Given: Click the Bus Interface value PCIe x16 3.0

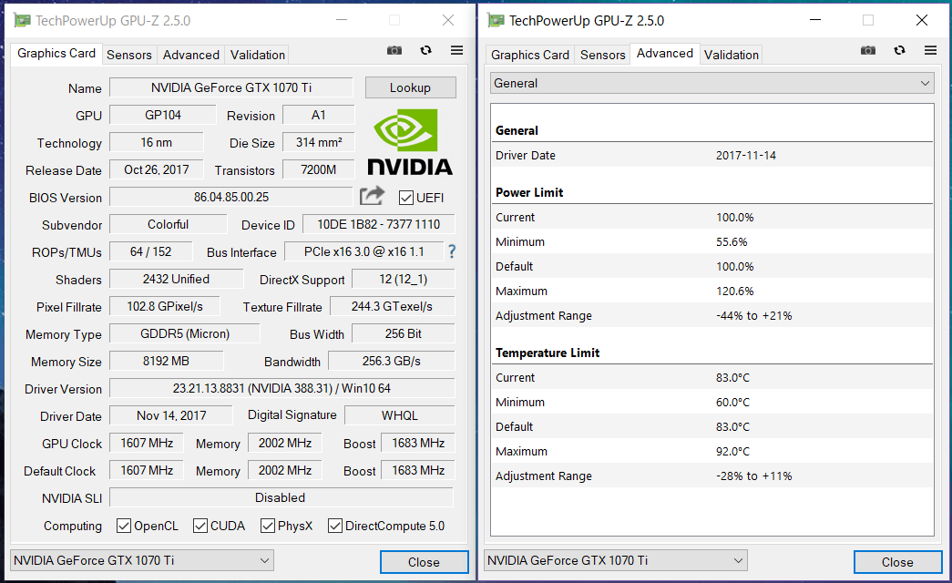Looking at the screenshot, I should (364, 251).
